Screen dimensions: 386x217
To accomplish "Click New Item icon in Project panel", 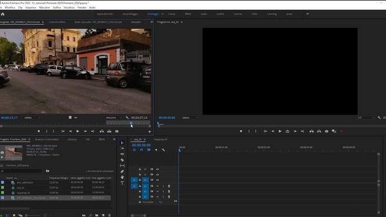I will pyautogui.click(x=103, y=215).
